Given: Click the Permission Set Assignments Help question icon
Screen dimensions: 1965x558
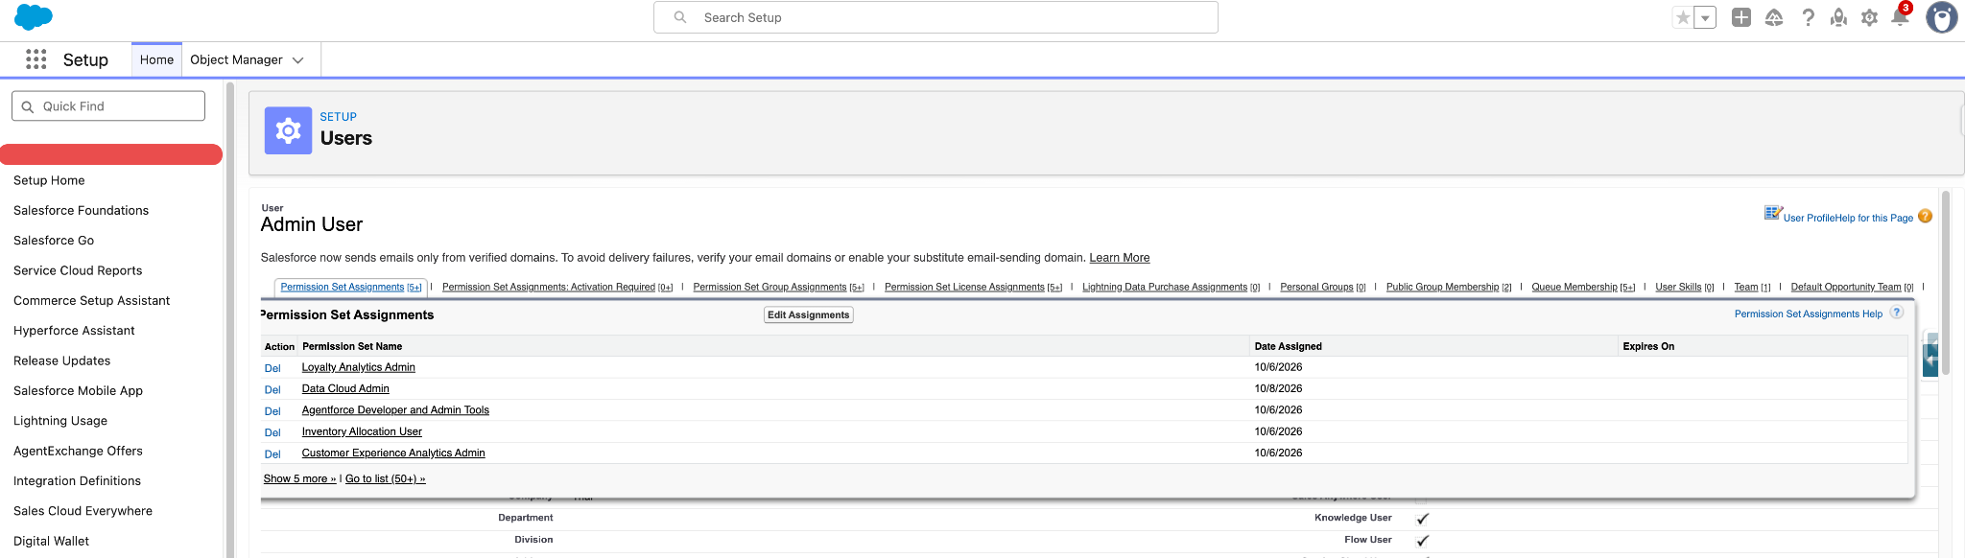Looking at the screenshot, I should [x=1896, y=313].
